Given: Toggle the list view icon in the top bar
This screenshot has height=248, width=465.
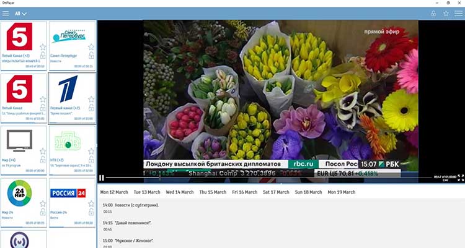Looking at the screenshot, I should click(x=458, y=14).
